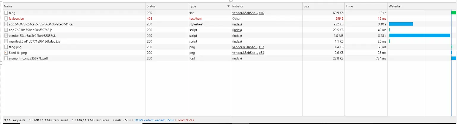Screen dimensions: 457x124
Task: Click the fang.png file icon
Action: click(6, 47)
